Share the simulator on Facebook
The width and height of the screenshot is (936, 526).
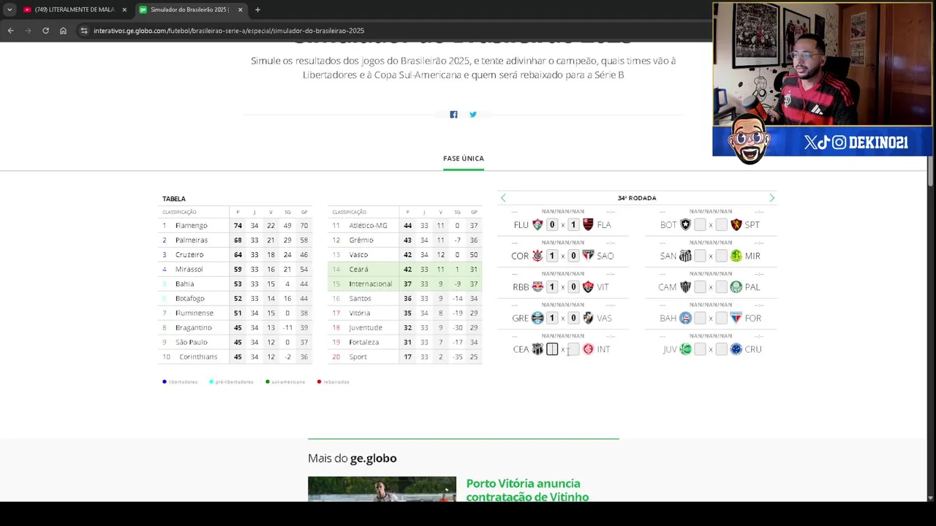tap(453, 114)
